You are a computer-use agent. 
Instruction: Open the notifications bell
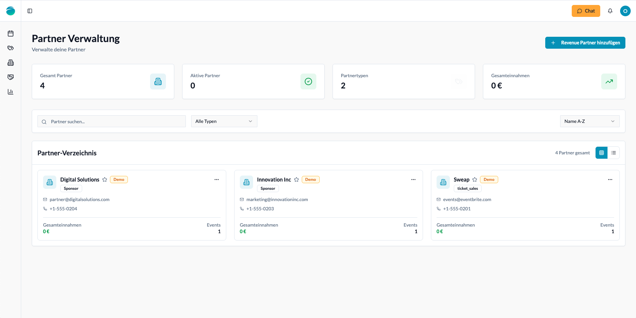click(610, 11)
